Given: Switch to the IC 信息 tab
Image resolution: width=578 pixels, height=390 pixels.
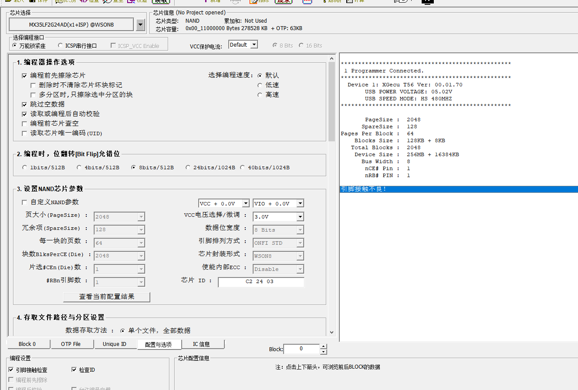Looking at the screenshot, I should coord(201,344).
